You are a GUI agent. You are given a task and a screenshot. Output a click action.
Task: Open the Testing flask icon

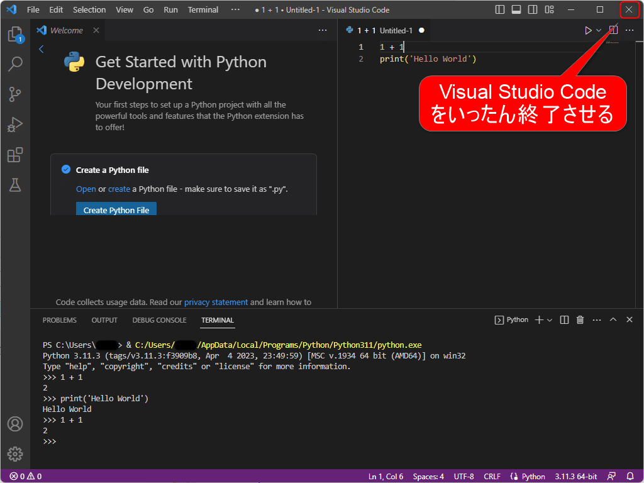pos(15,184)
